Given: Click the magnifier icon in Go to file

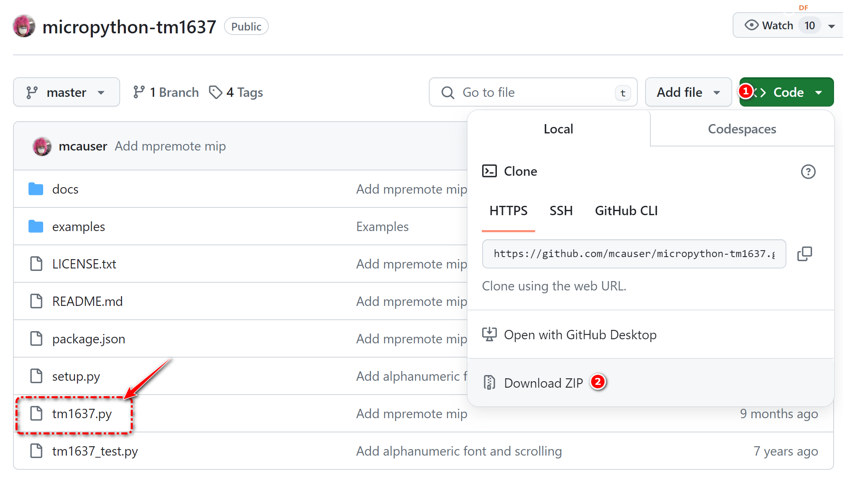Looking at the screenshot, I should 448,93.
